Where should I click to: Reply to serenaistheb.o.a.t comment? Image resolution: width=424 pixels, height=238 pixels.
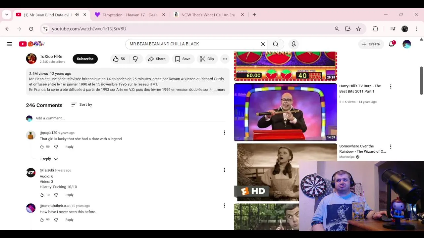(69, 220)
